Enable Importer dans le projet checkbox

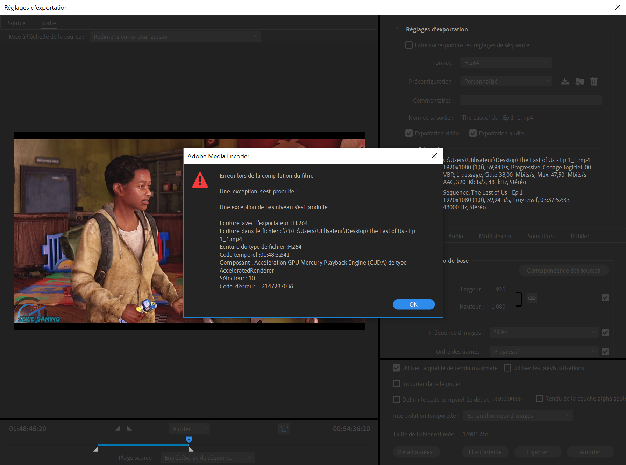[396, 384]
